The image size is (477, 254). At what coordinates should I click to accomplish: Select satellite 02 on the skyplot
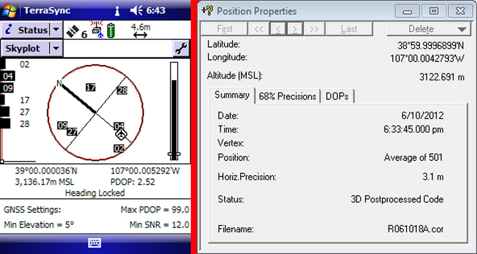119,148
